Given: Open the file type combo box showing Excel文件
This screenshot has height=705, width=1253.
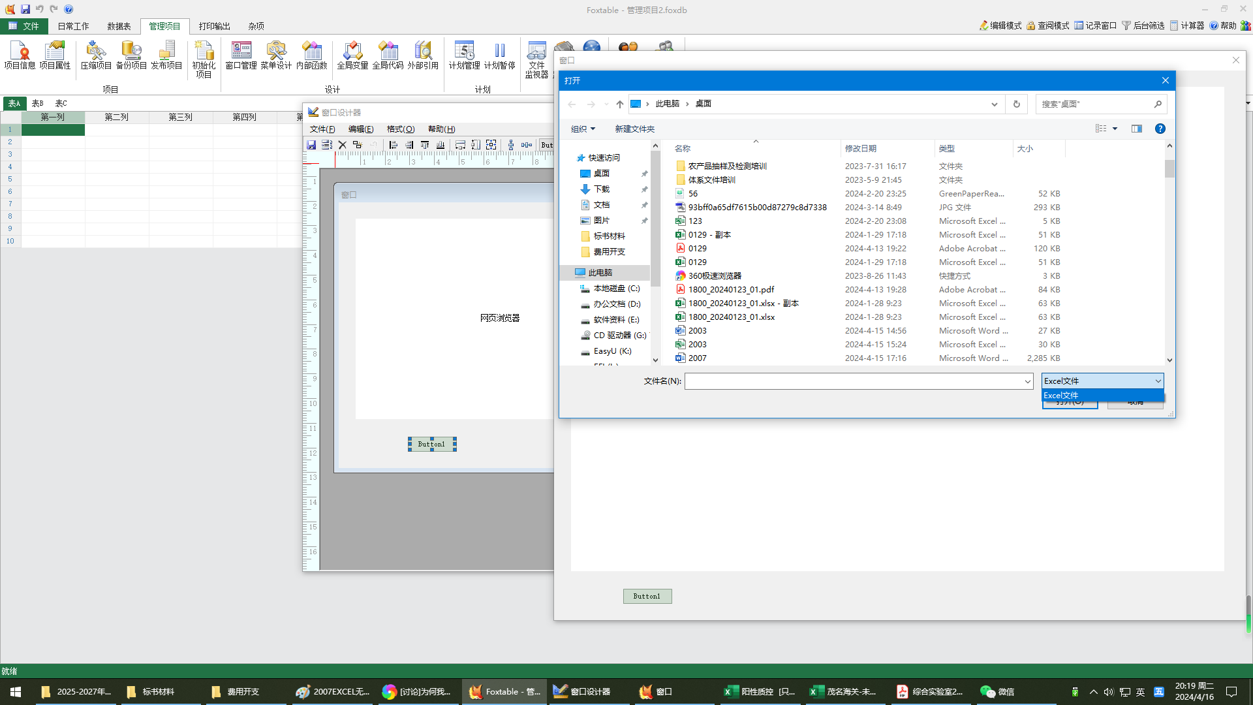Looking at the screenshot, I should 1102,381.
